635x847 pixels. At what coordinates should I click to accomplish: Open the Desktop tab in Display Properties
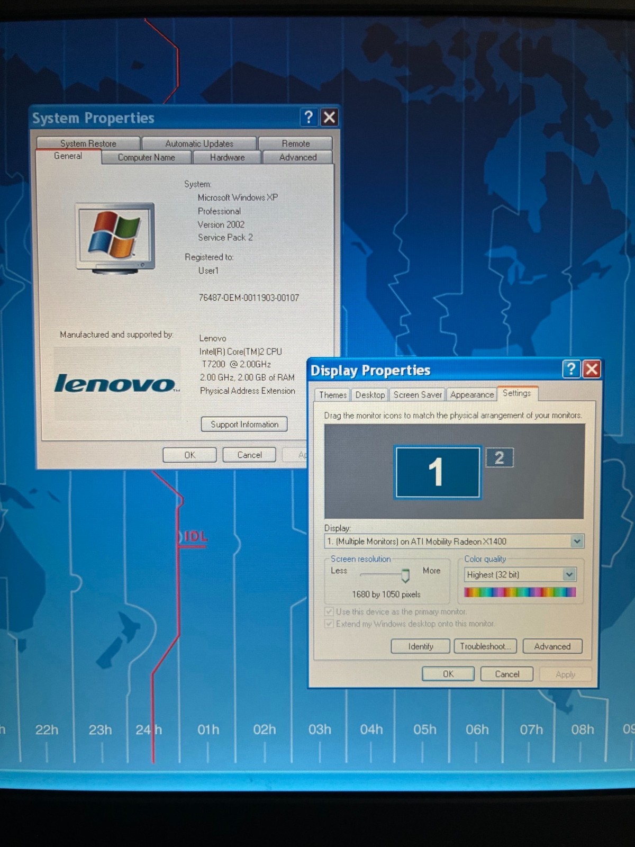coord(370,395)
